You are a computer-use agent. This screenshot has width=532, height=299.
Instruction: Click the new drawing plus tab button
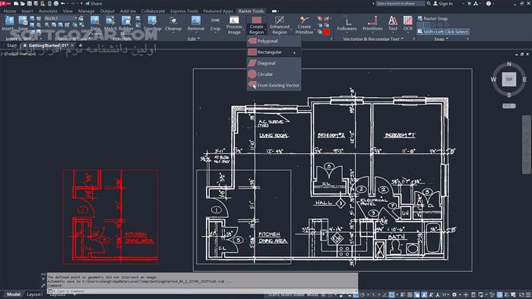81,46
